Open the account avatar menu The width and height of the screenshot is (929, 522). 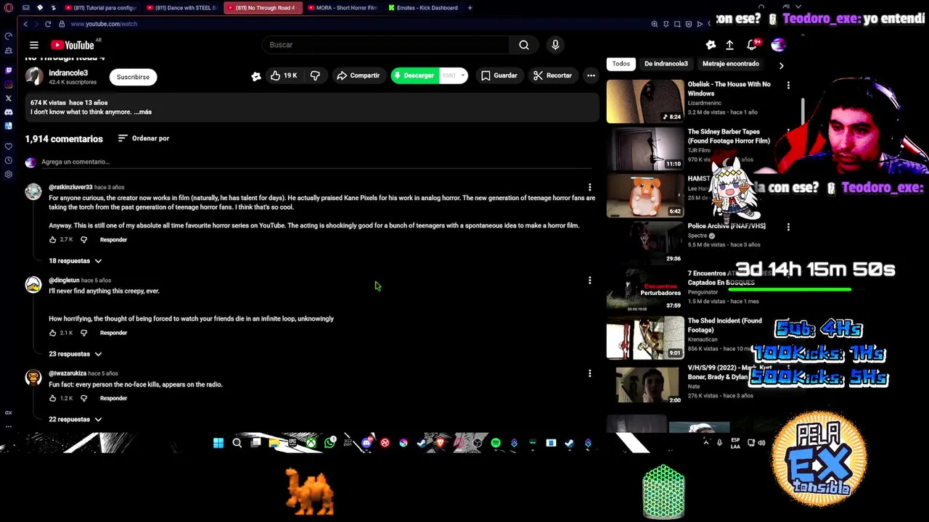click(x=778, y=45)
